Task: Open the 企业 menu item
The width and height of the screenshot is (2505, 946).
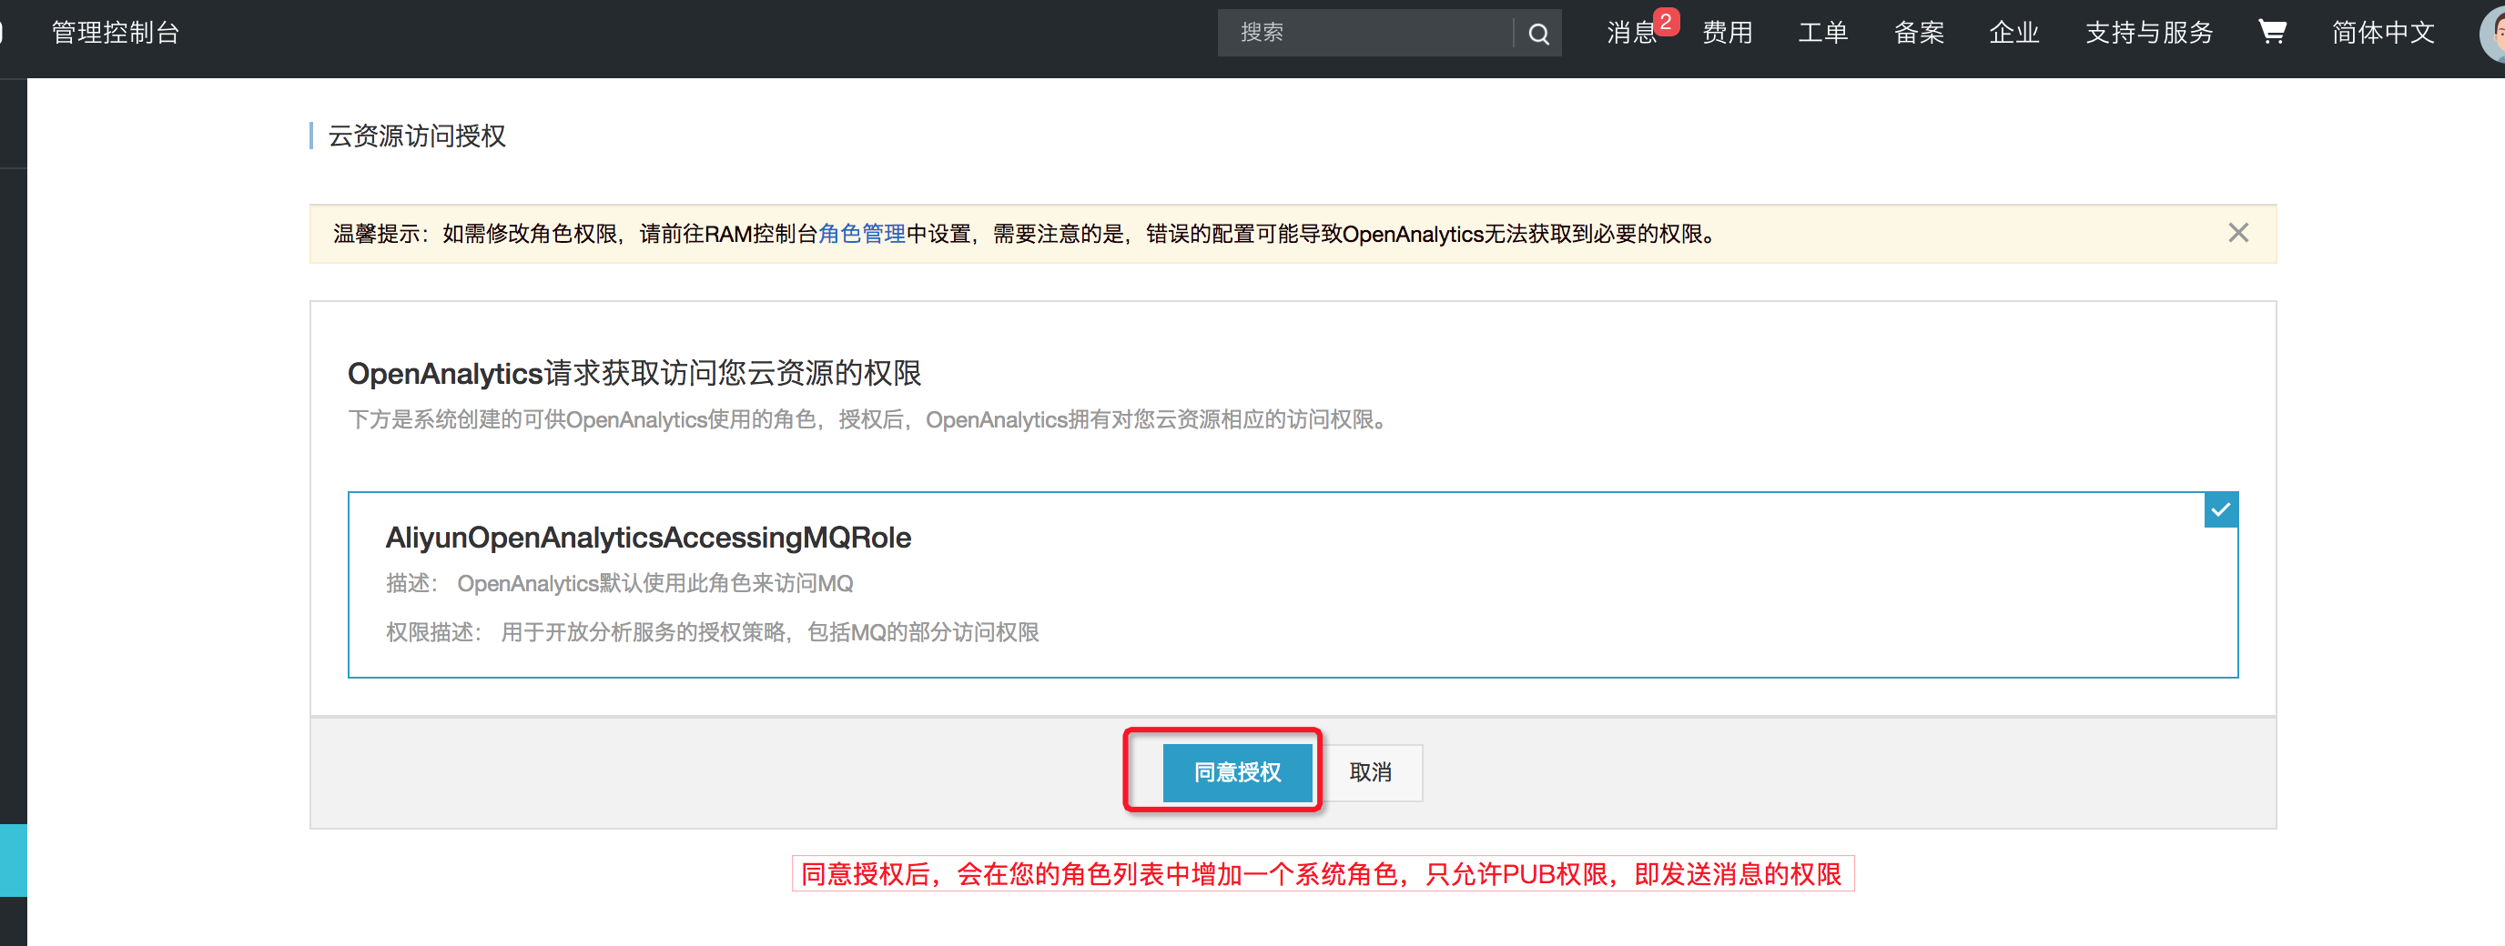Action: (2013, 33)
